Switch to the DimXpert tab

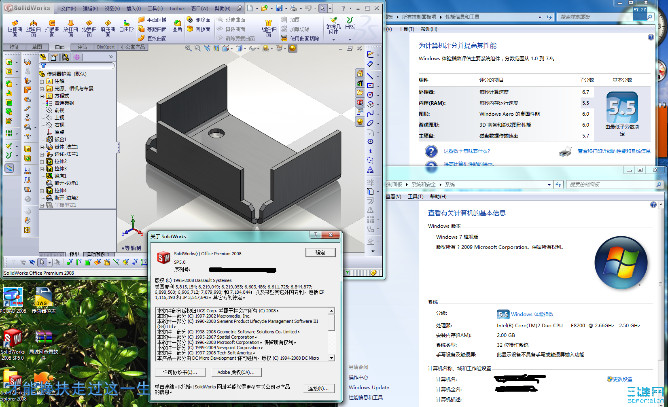pyautogui.click(x=106, y=47)
